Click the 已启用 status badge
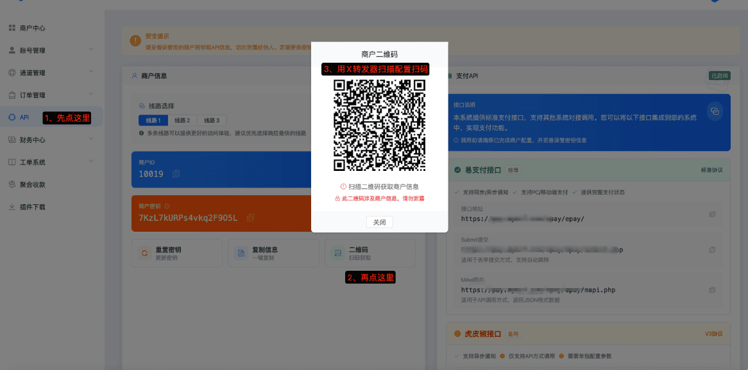Image resolution: width=748 pixels, height=370 pixels. (719, 76)
